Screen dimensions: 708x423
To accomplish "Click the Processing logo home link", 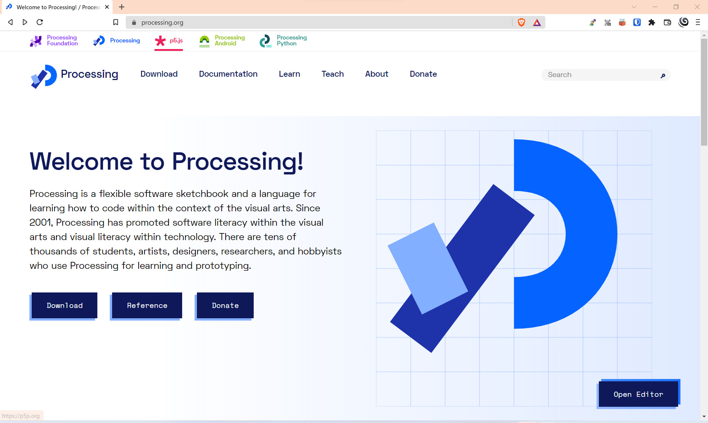I will coord(74,76).
